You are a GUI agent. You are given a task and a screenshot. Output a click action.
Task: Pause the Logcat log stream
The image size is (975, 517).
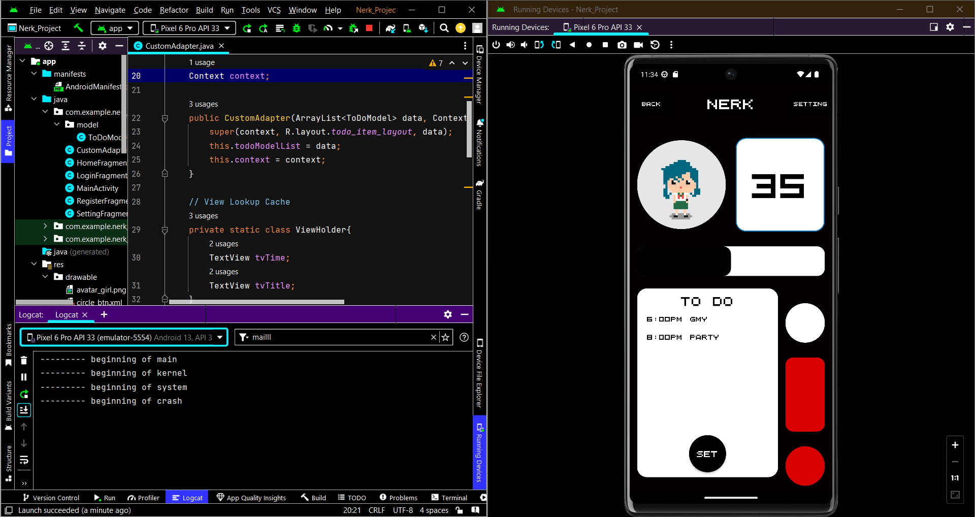24,377
